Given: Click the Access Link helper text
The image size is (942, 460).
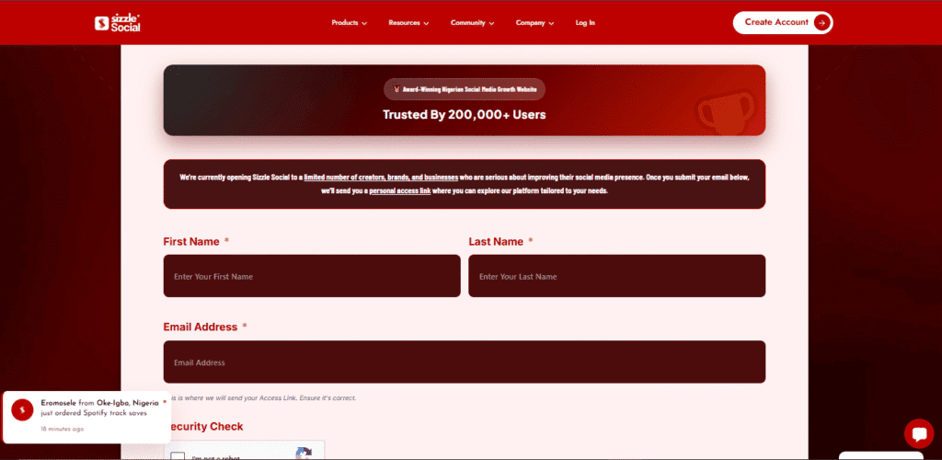Looking at the screenshot, I should [263, 398].
